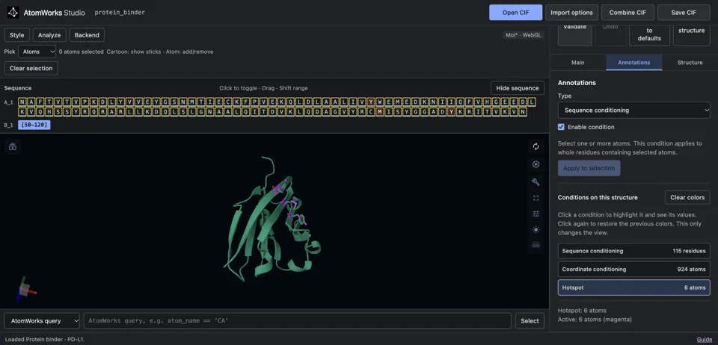Open the annotation Type dropdown
Image resolution: width=718 pixels, height=345 pixels.
coord(633,110)
